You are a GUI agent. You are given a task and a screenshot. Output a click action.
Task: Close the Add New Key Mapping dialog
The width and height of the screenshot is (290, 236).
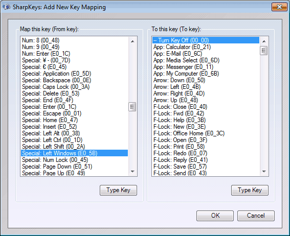pos(279,7)
